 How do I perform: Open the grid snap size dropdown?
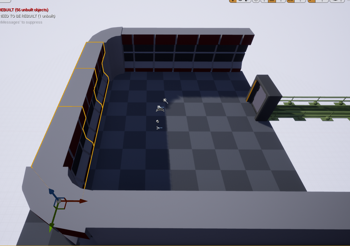(x=281, y=1)
